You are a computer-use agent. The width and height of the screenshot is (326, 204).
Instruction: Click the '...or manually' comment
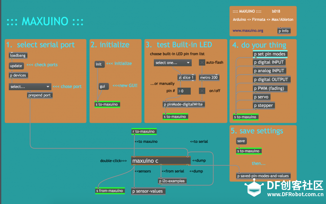coord(163,84)
